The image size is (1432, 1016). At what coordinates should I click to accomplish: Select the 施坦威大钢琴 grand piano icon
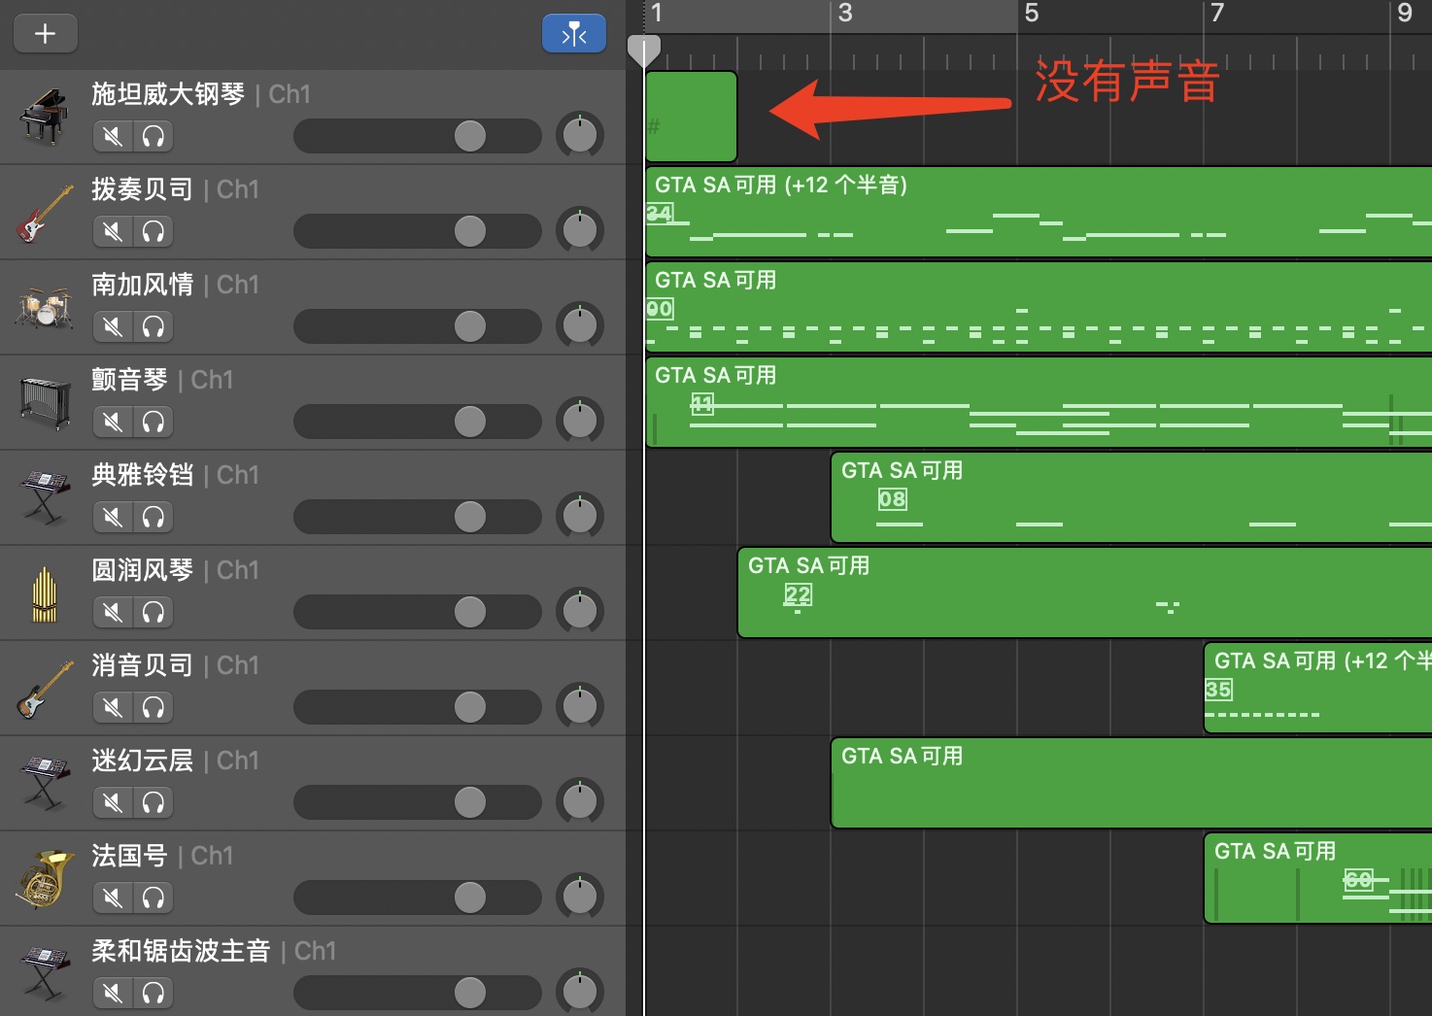pos(44,117)
